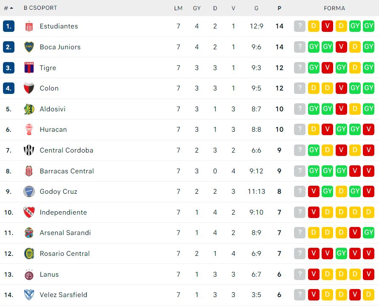Click the Estudiantes club crest icon
Image resolution: width=379 pixels, height=306 pixels.
(29, 26)
